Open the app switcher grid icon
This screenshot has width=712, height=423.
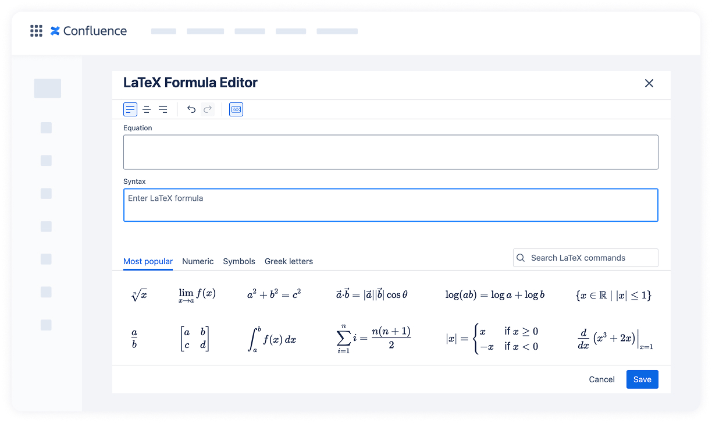[x=37, y=31]
